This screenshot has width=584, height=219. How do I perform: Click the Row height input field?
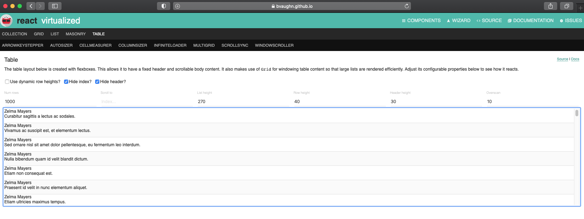tap(340, 102)
